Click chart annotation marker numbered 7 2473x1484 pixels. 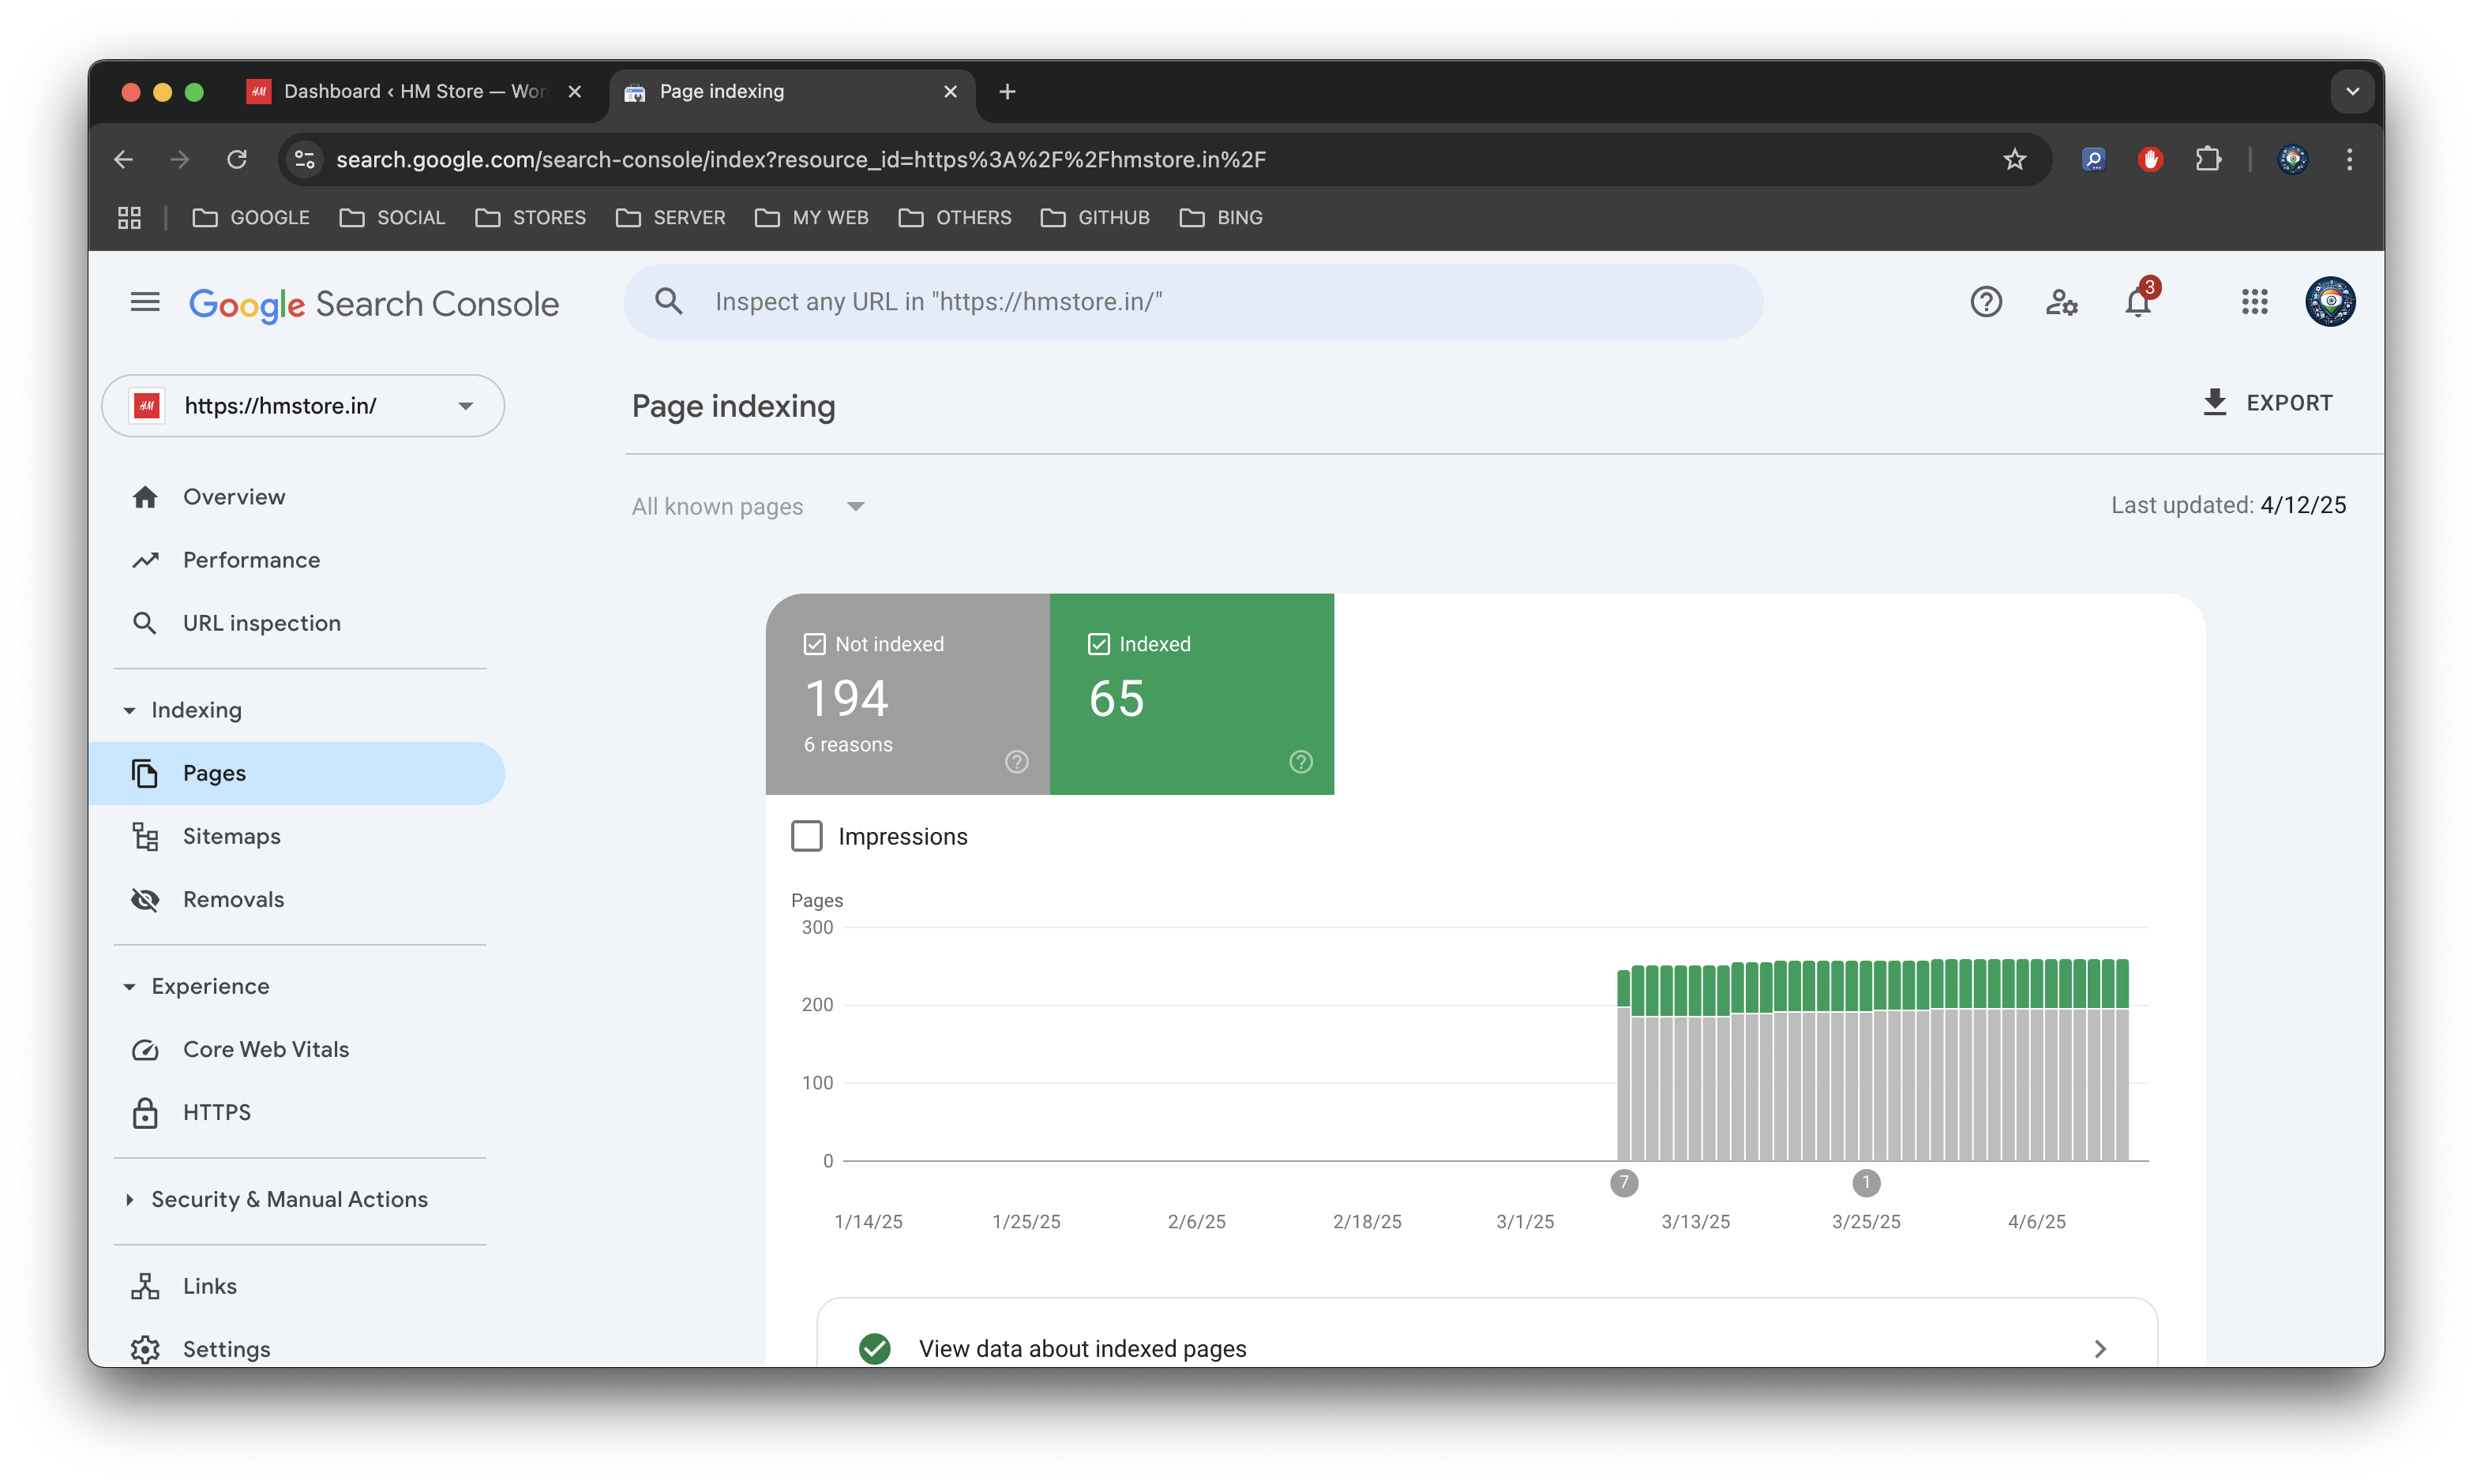(x=1624, y=1183)
